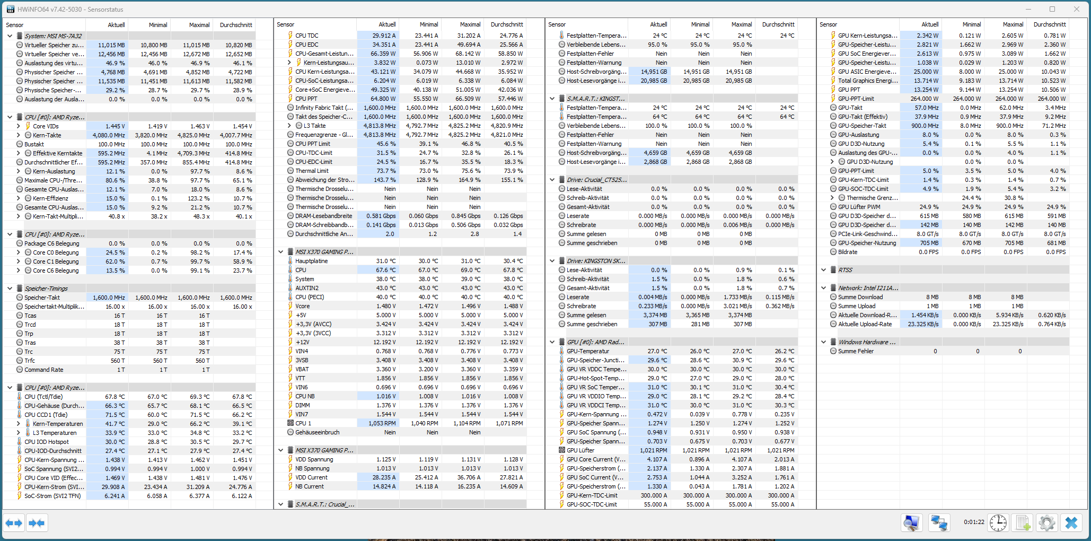Collapse the Windows Hardware... group
The width and height of the screenshot is (1091, 541).
823,342
